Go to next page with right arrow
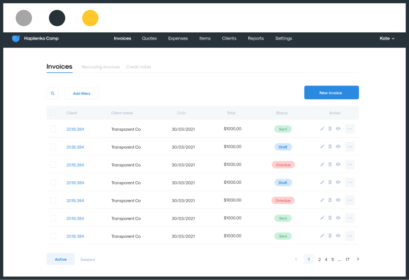This screenshot has height=280, width=409. (x=358, y=259)
